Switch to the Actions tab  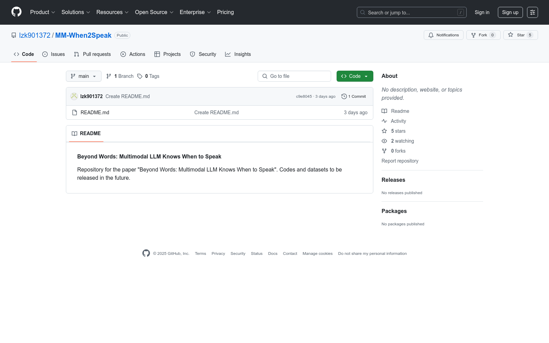133,54
